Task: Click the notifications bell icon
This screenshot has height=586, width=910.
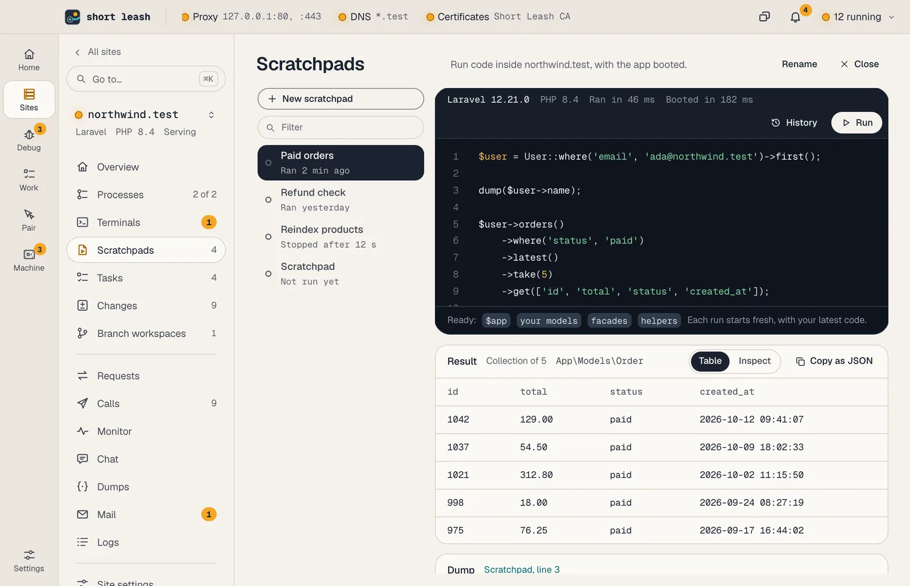Action: pos(795,17)
